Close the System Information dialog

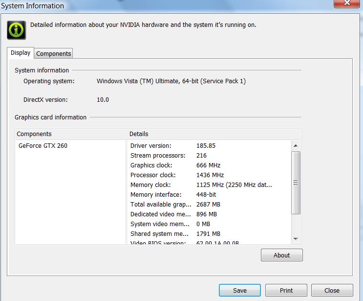pyautogui.click(x=332, y=290)
